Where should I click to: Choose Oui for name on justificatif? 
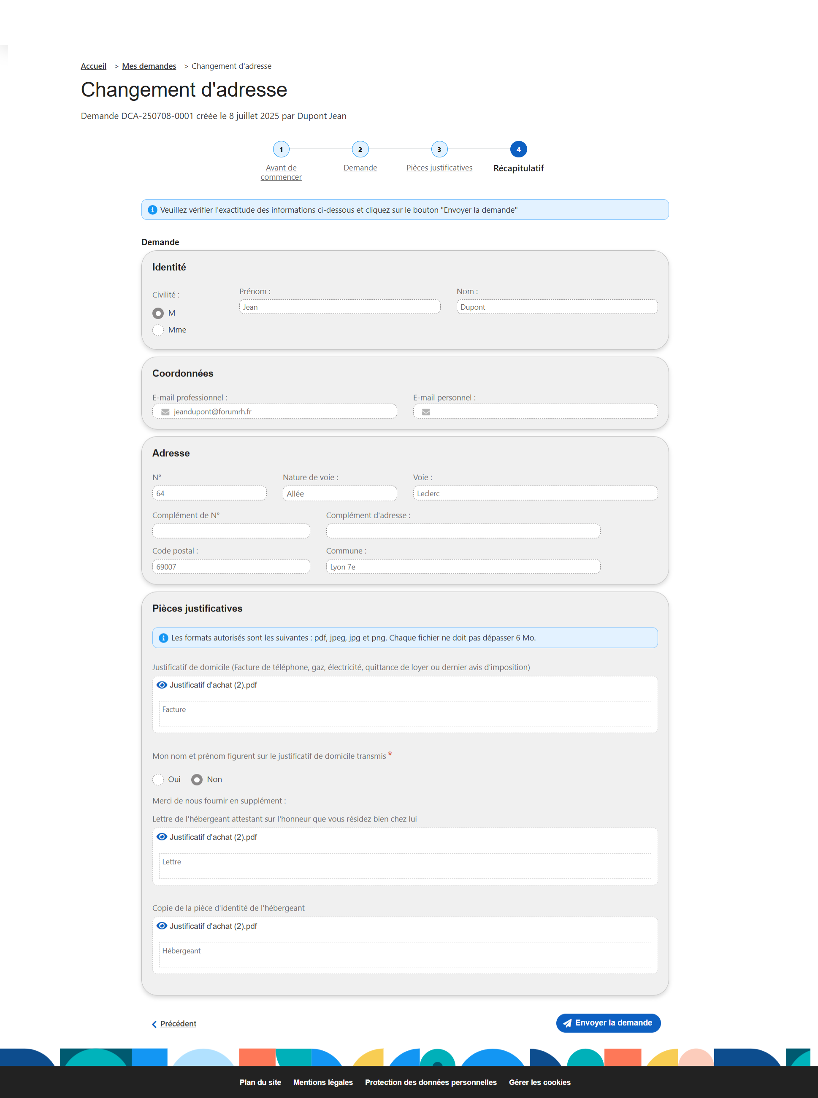[158, 780]
